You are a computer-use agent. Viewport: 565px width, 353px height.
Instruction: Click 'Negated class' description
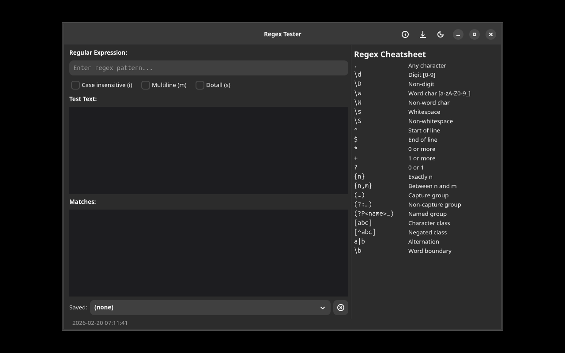pos(427,232)
